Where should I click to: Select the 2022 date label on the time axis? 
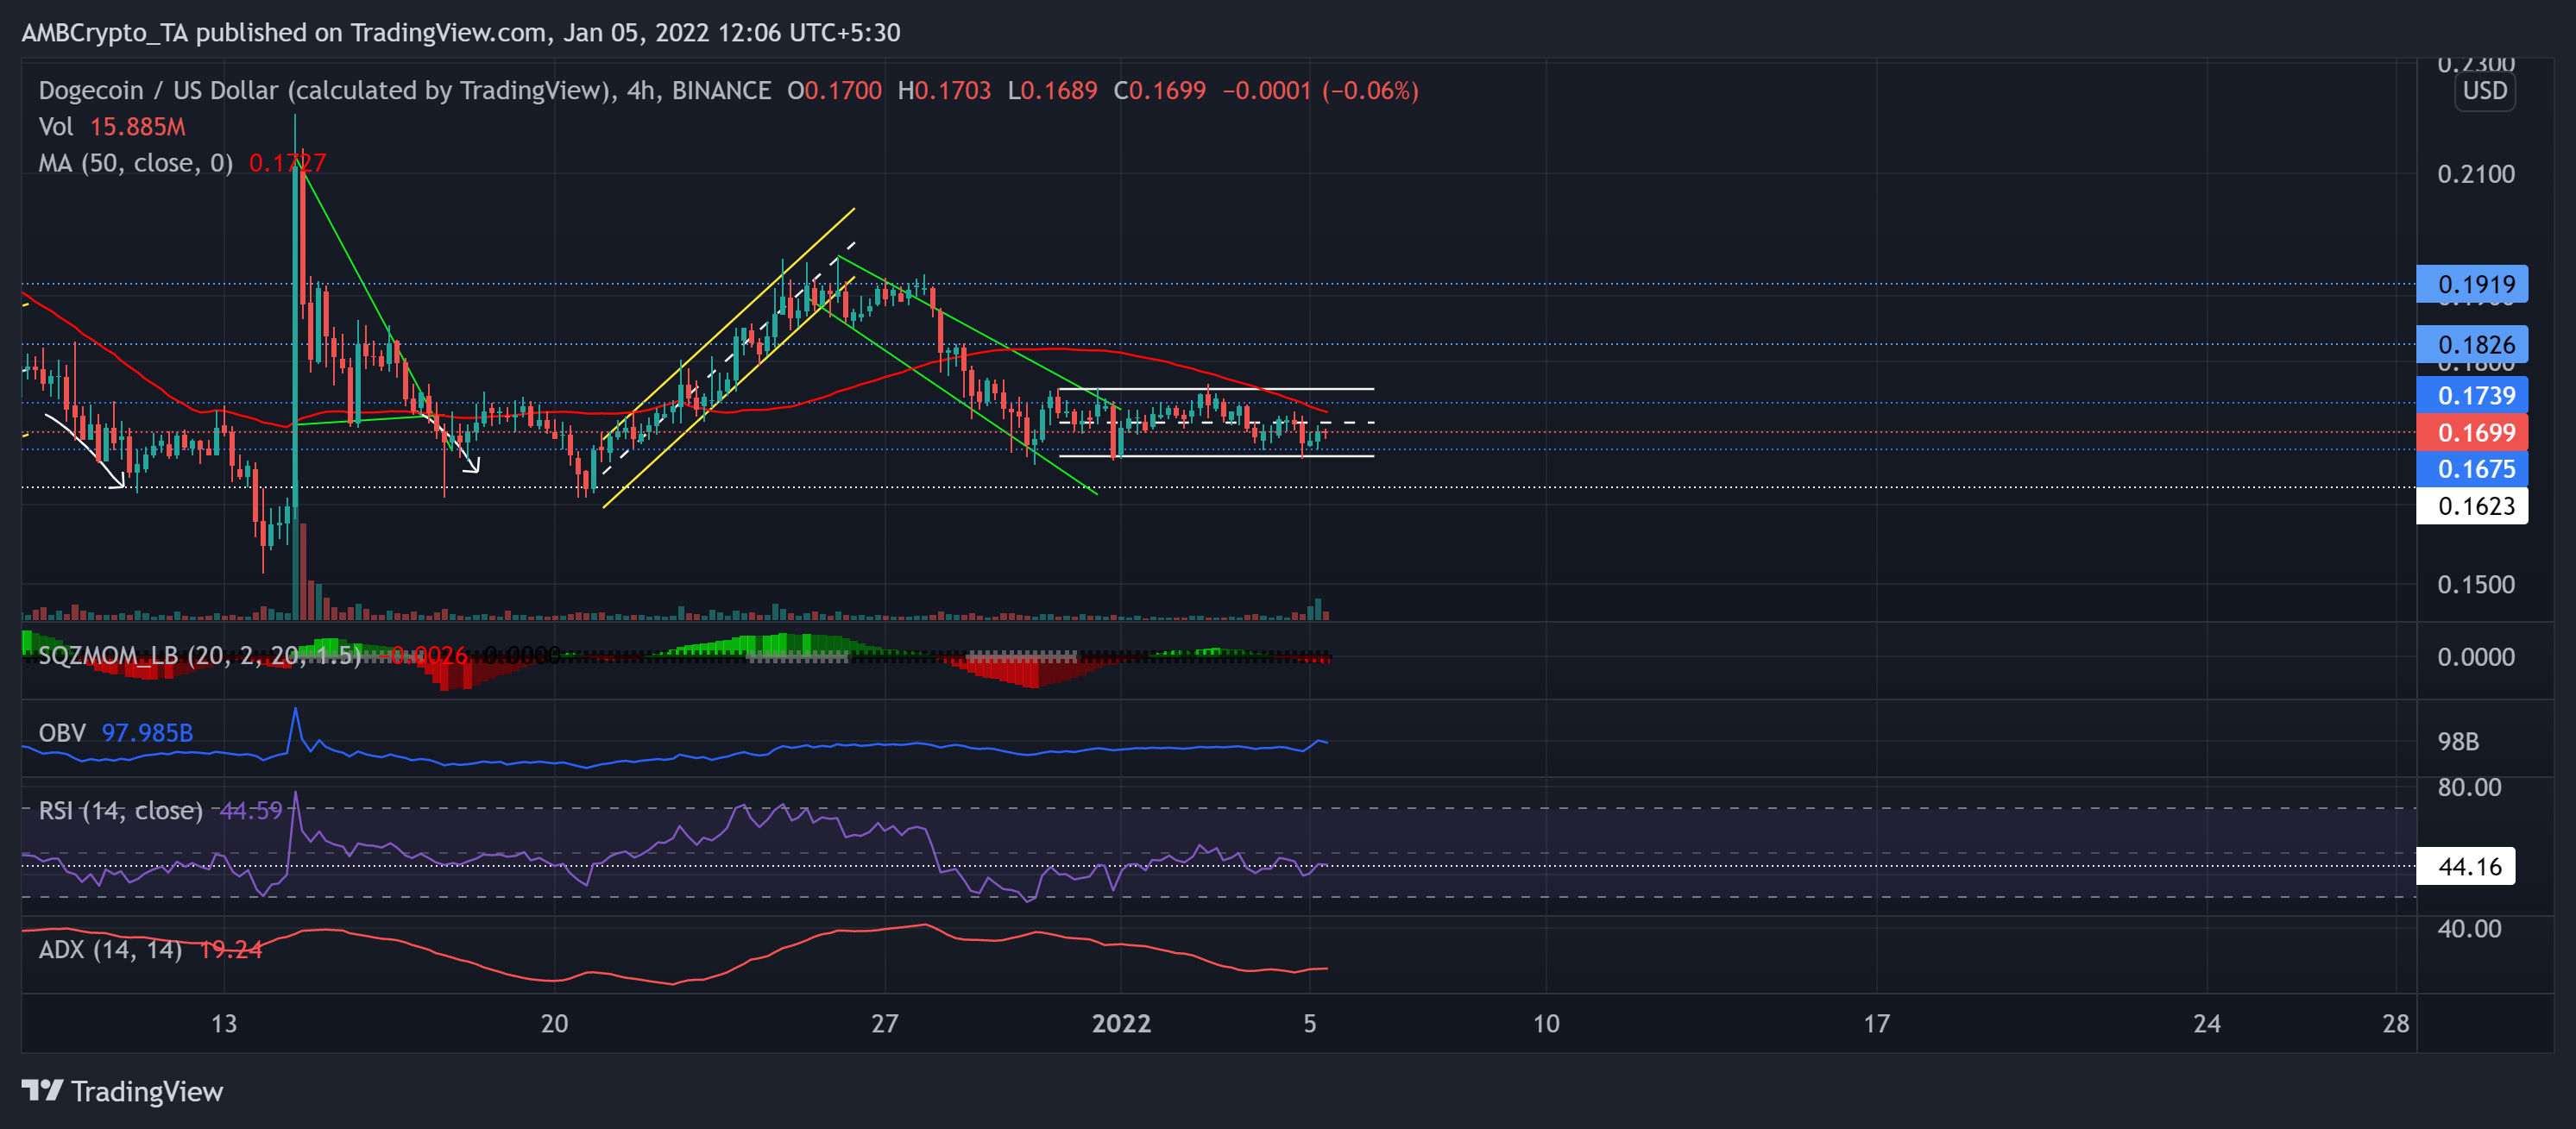[x=1124, y=1022]
